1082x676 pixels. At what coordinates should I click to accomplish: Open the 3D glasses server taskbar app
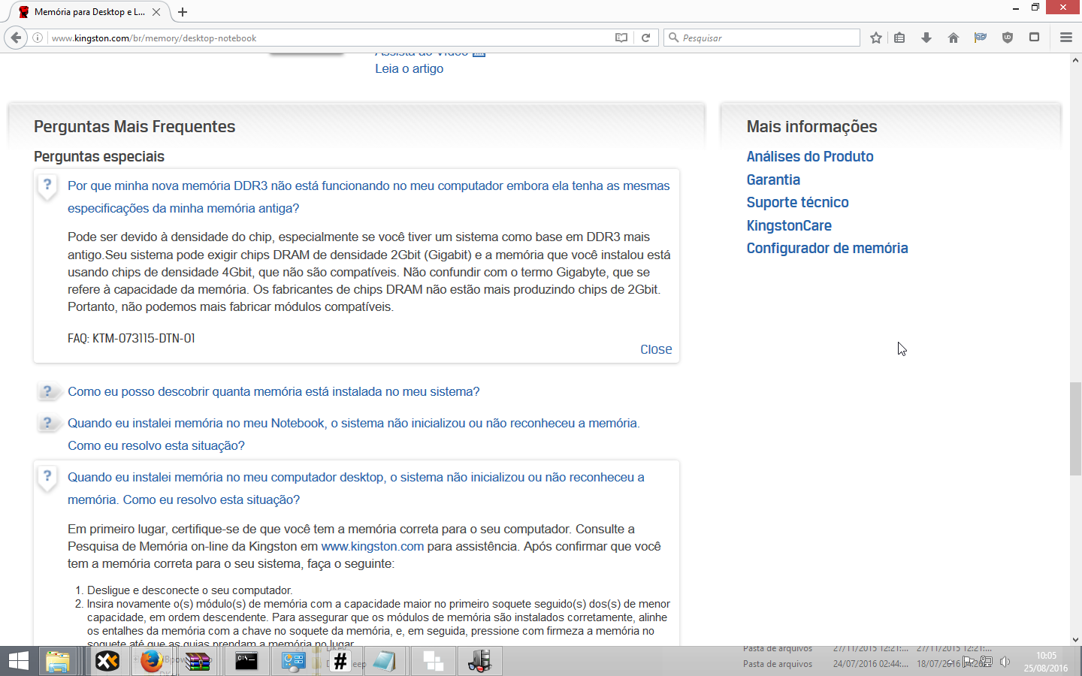pos(479,661)
